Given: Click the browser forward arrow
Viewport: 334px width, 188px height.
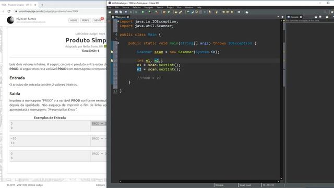Looking at the screenshot, I should [3, 11].
